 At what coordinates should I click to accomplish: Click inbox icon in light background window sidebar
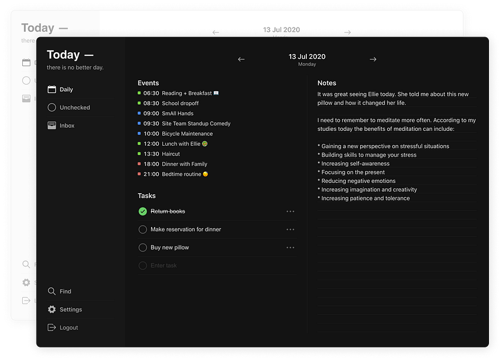[x=26, y=98]
